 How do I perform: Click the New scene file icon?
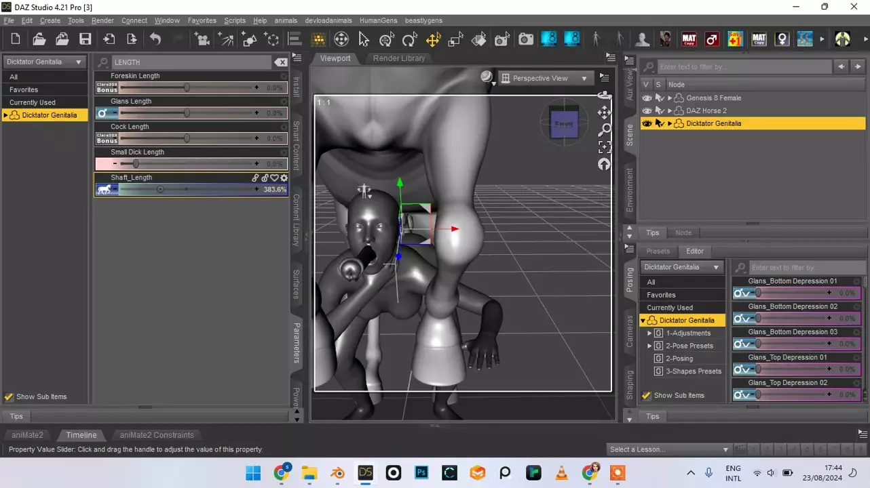pos(16,39)
